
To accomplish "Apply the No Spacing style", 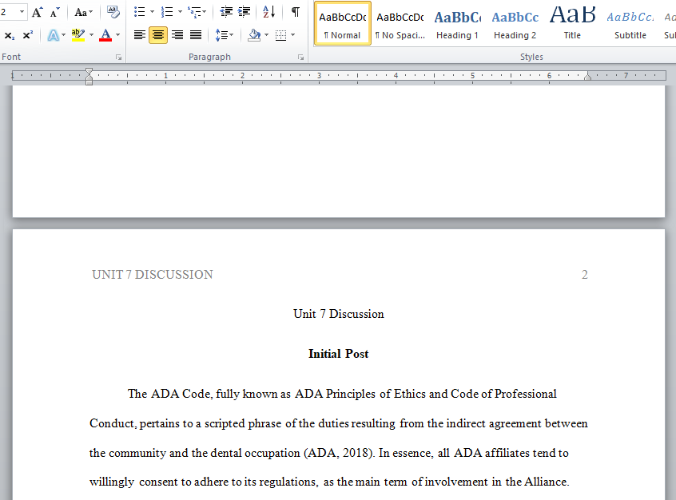I will point(400,23).
